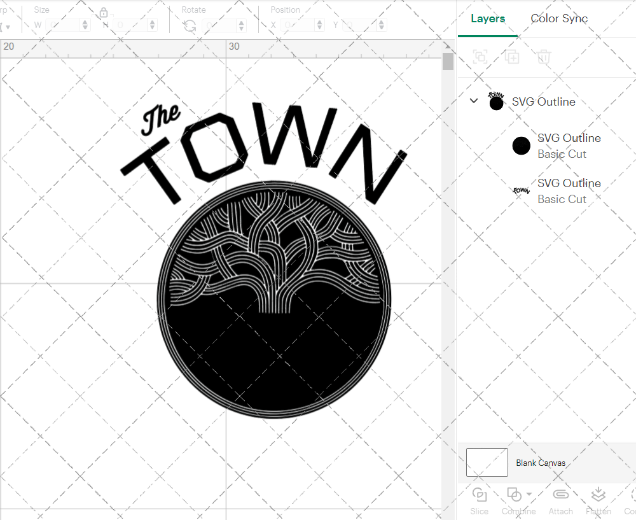Click the Rotate icon in toolbar
Screen dimensions: 636x520
(x=190, y=25)
